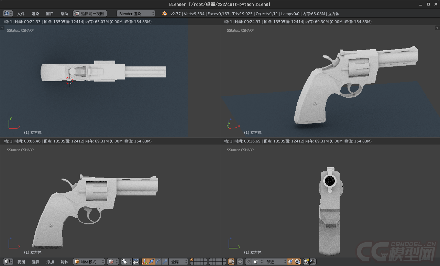Select the translate manipulator arrow icon

click(x=151, y=262)
